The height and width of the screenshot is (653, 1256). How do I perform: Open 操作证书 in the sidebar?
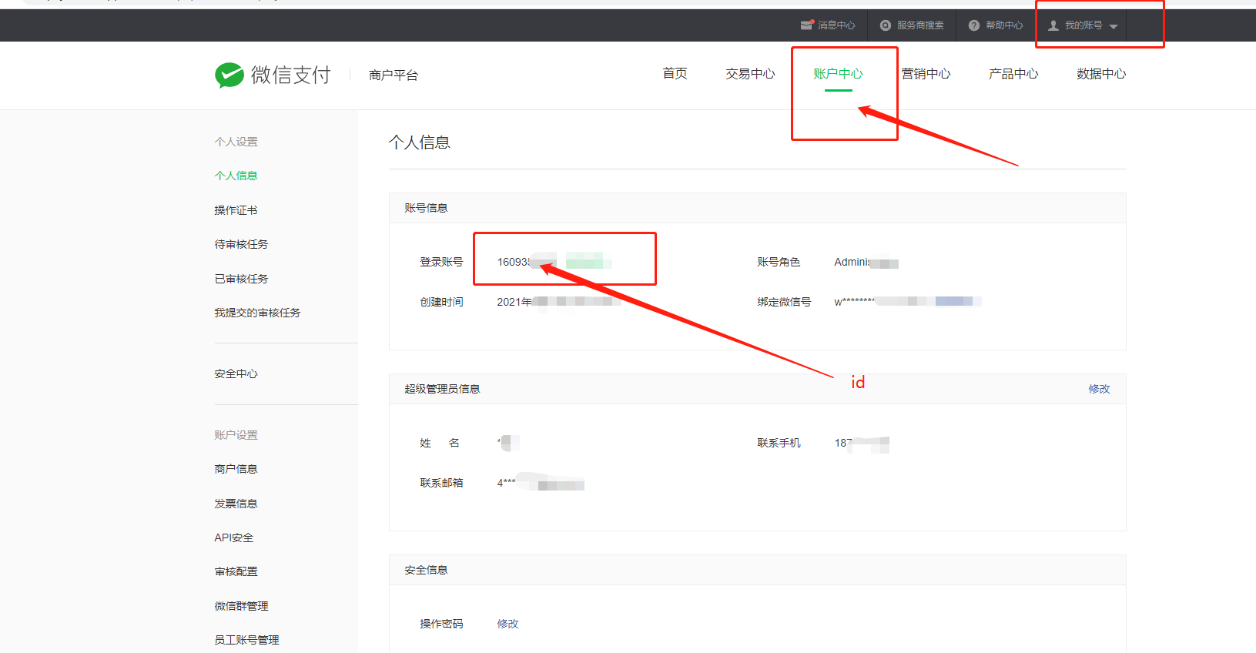(x=236, y=210)
